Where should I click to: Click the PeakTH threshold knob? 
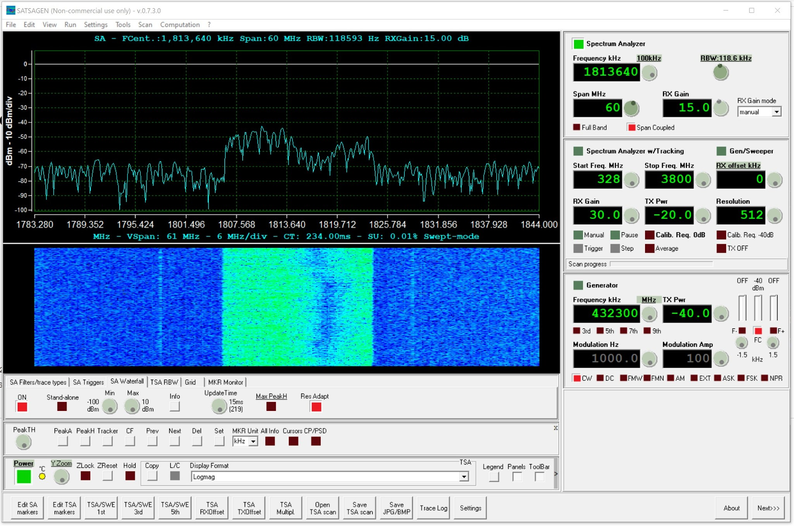(x=23, y=442)
